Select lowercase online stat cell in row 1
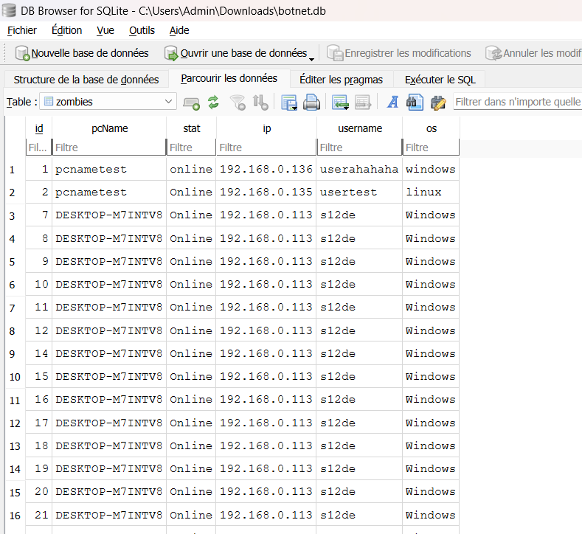This screenshot has height=534, width=582. (x=192, y=169)
